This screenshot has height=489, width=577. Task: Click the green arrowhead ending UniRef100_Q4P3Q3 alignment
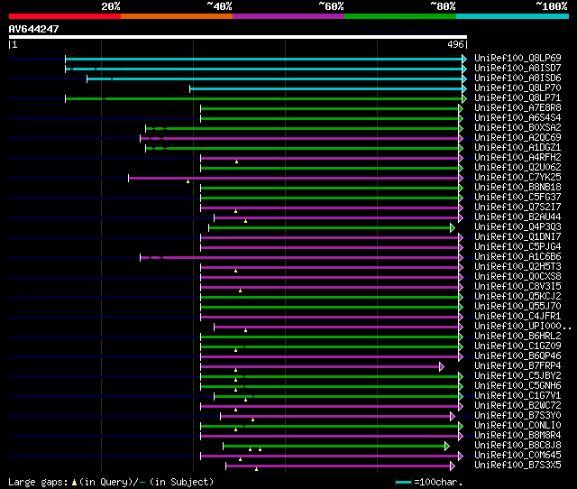(x=453, y=228)
